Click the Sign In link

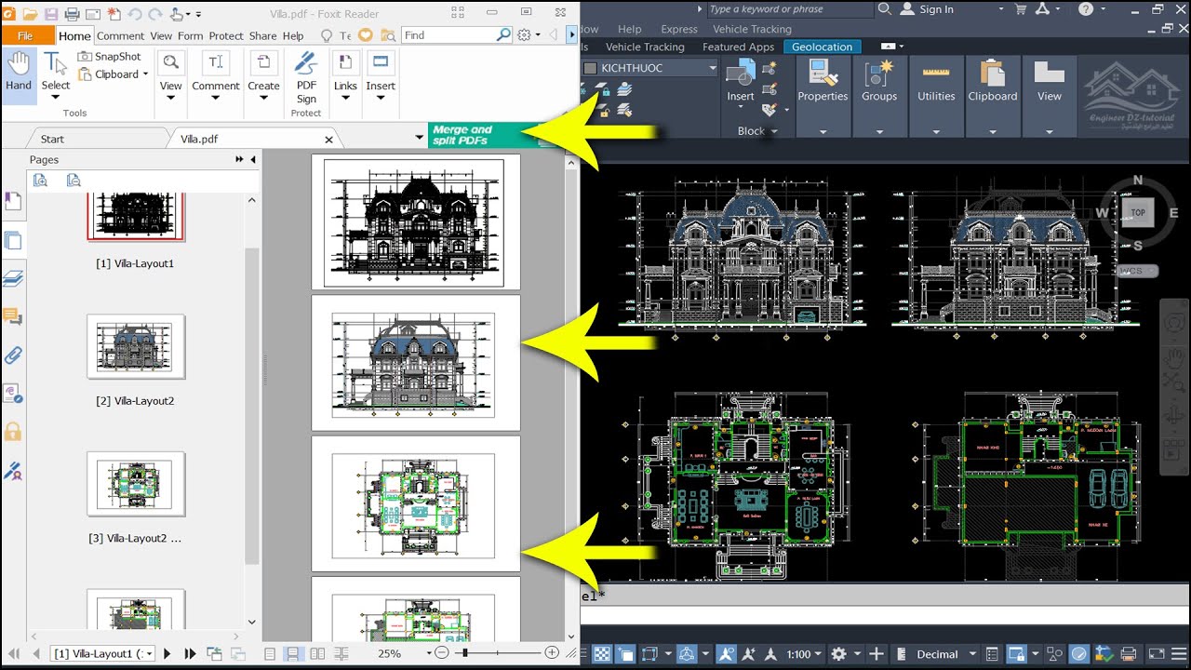[936, 9]
